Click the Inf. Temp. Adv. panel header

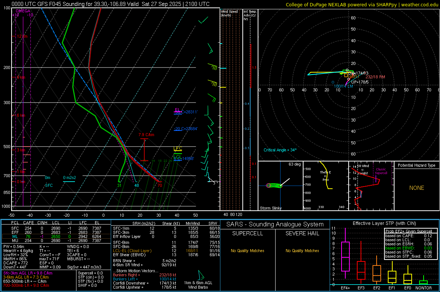tap(250, 15)
